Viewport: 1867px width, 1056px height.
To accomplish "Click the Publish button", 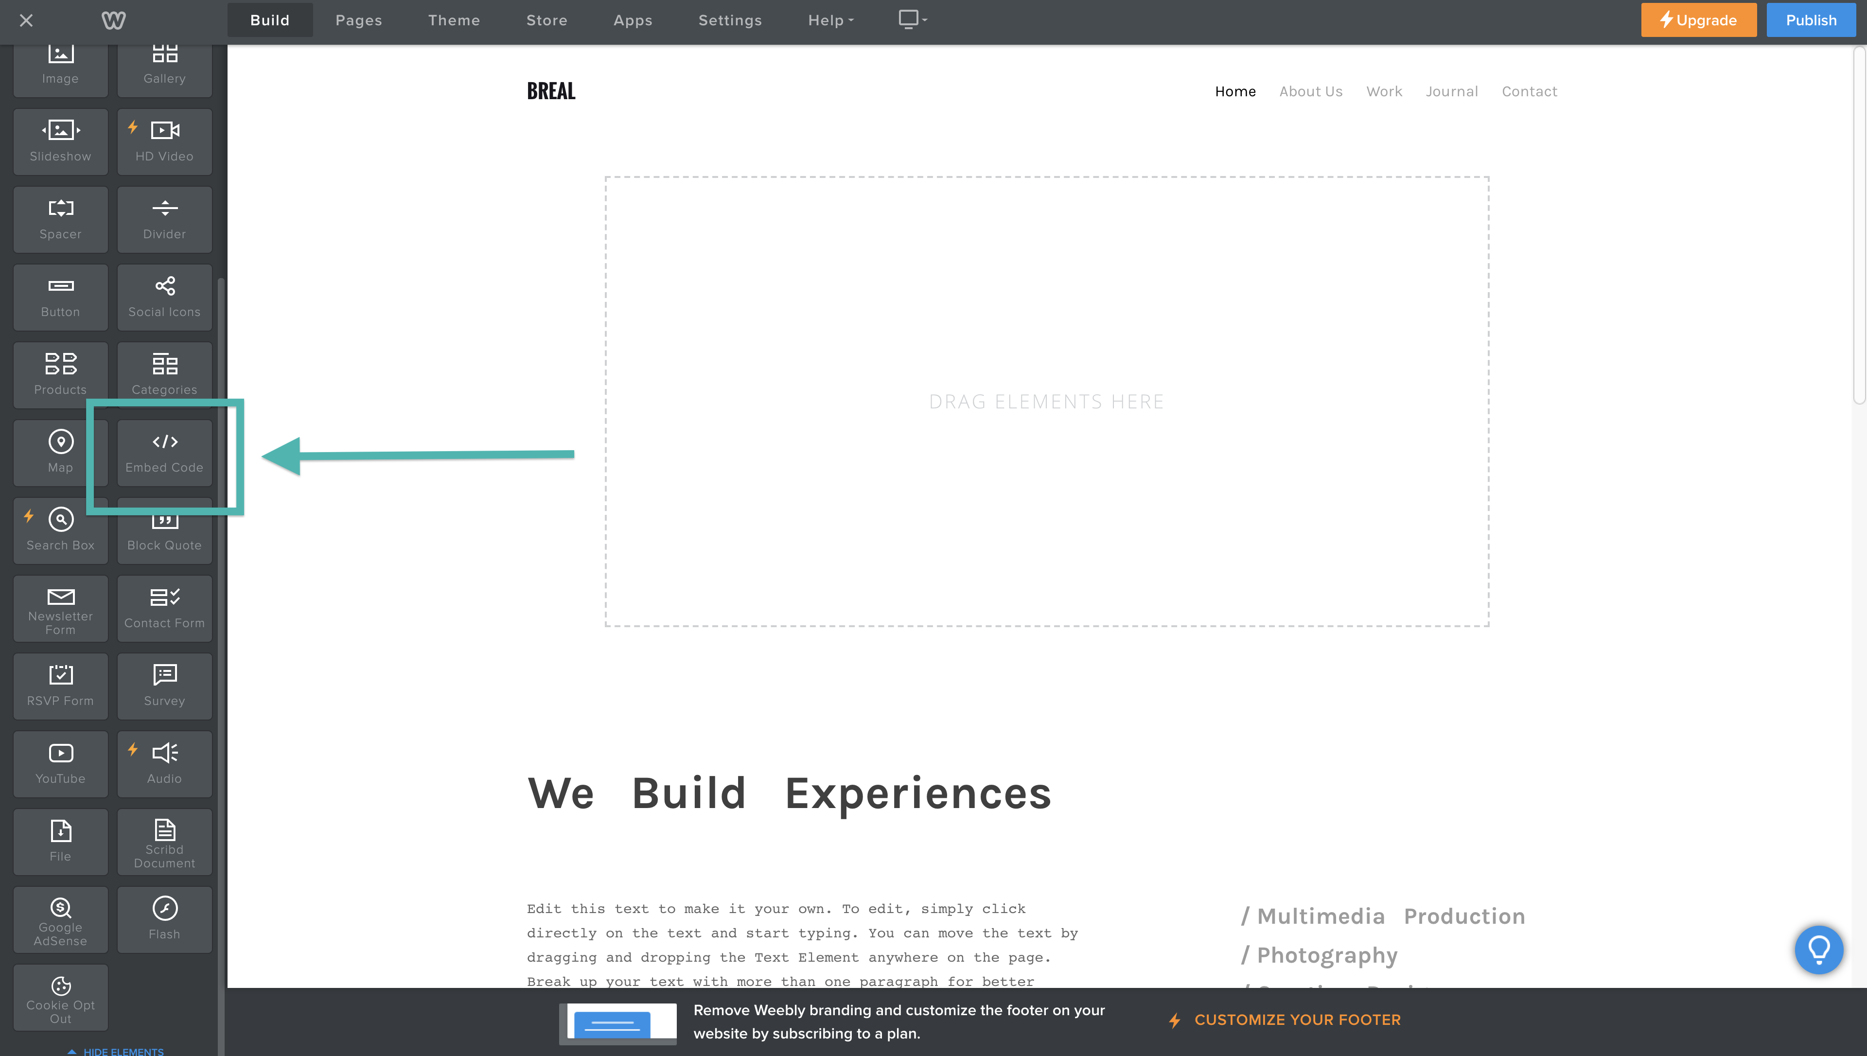I will point(1811,20).
